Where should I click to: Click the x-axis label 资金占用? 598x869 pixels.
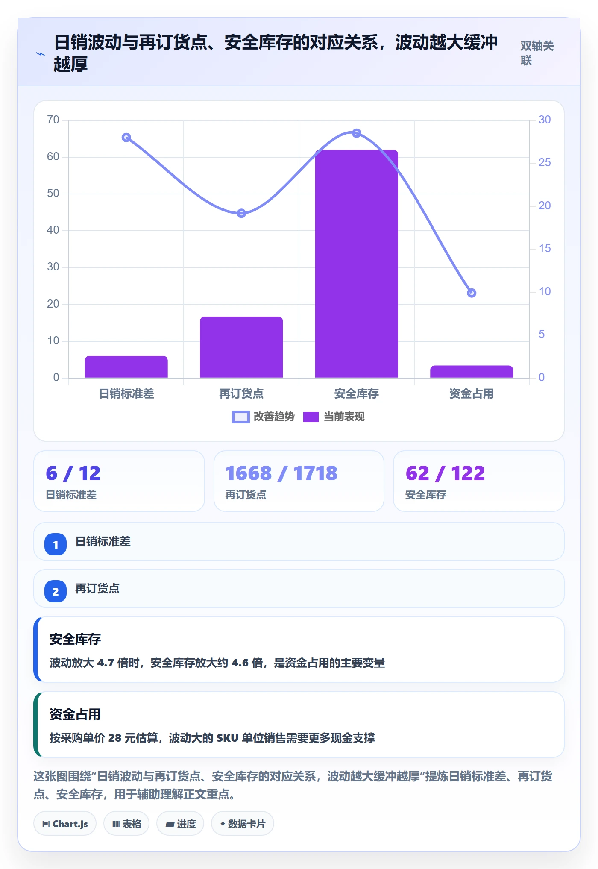click(472, 393)
